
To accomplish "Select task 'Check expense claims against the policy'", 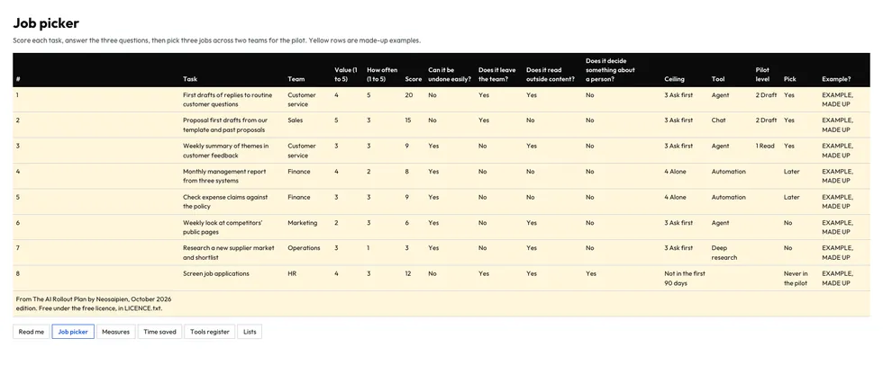I will [225, 201].
